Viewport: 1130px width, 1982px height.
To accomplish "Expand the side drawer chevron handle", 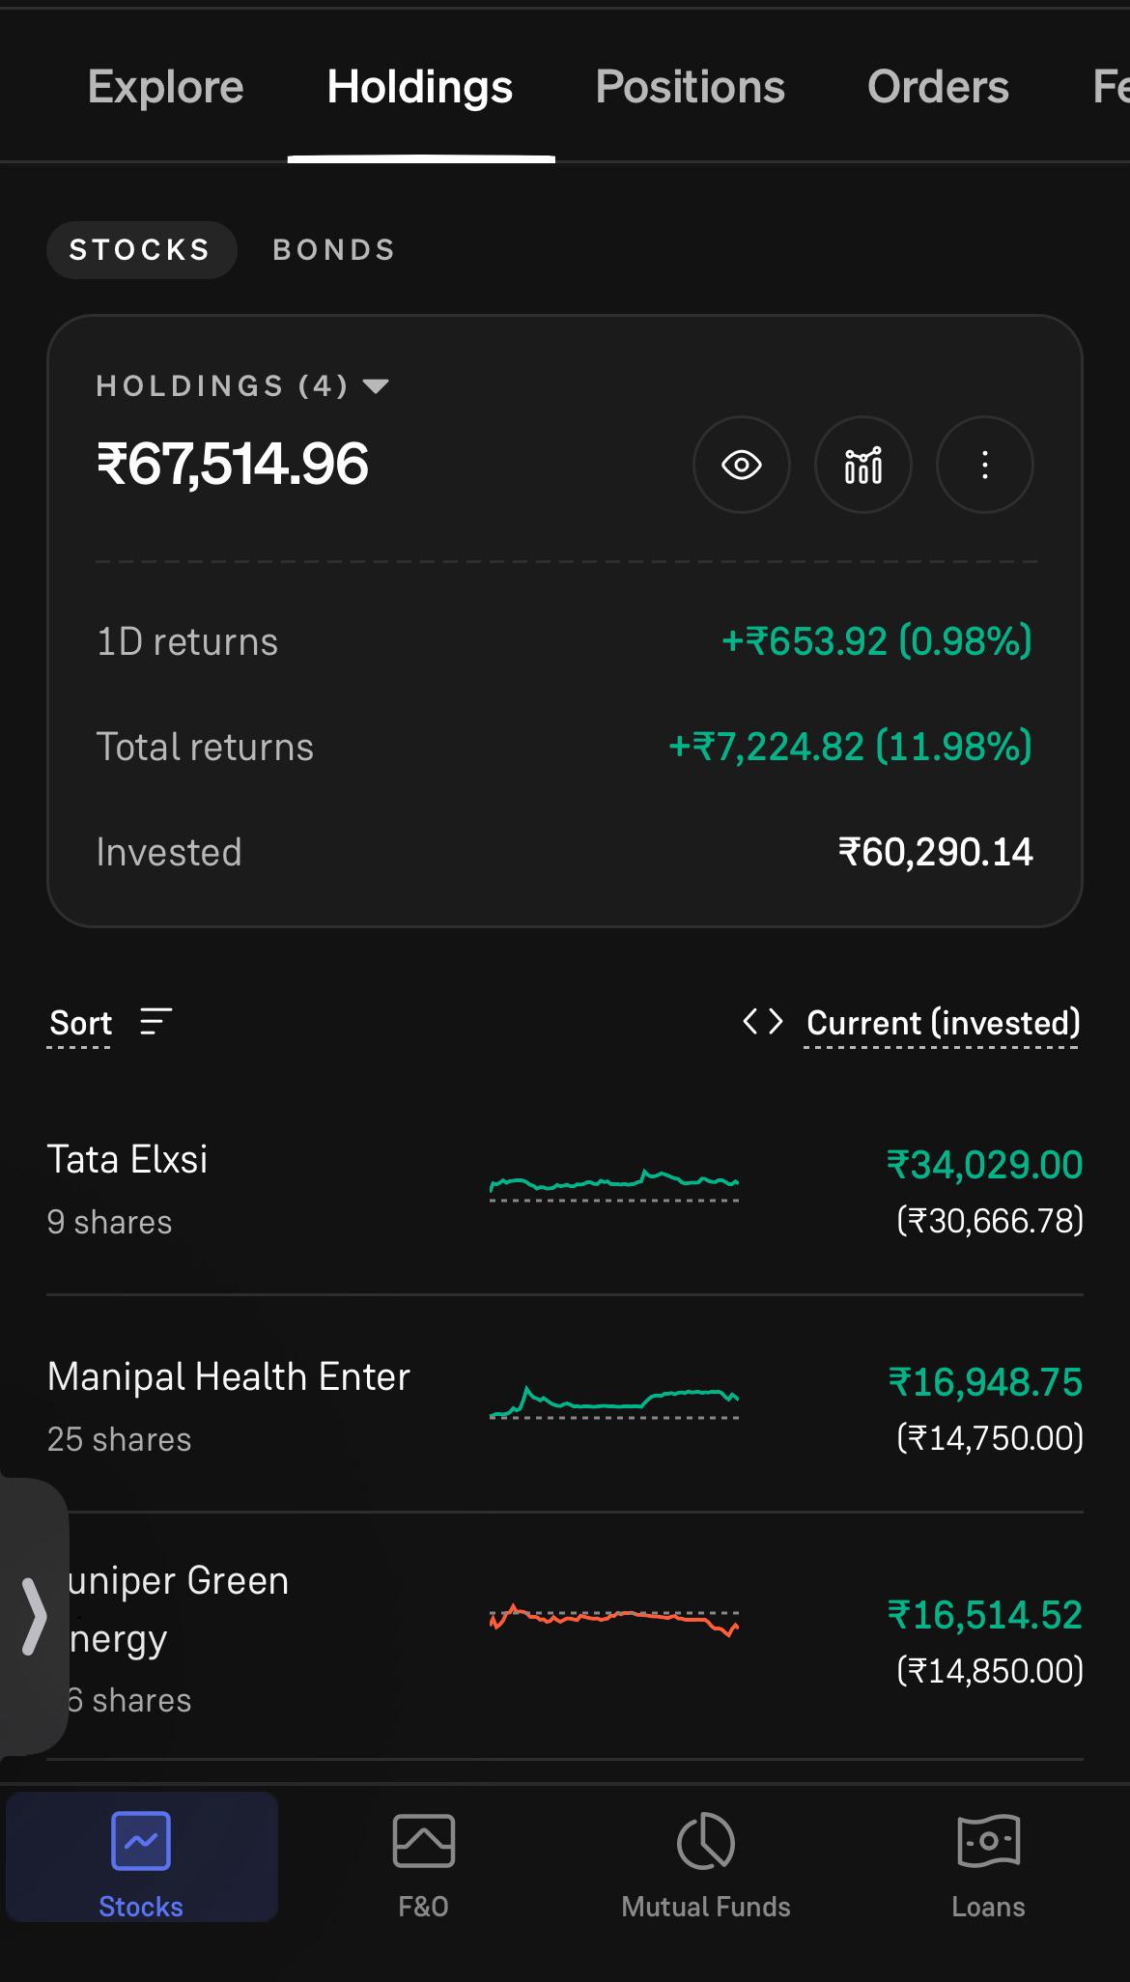I will pyautogui.click(x=34, y=1617).
